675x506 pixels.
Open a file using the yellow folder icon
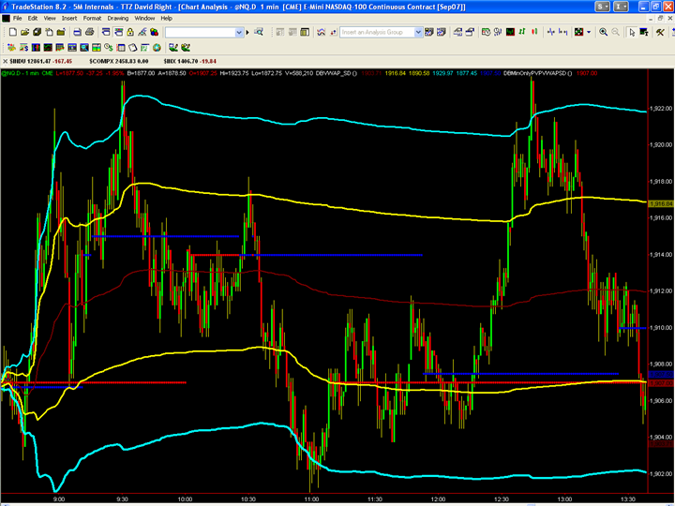pos(25,32)
